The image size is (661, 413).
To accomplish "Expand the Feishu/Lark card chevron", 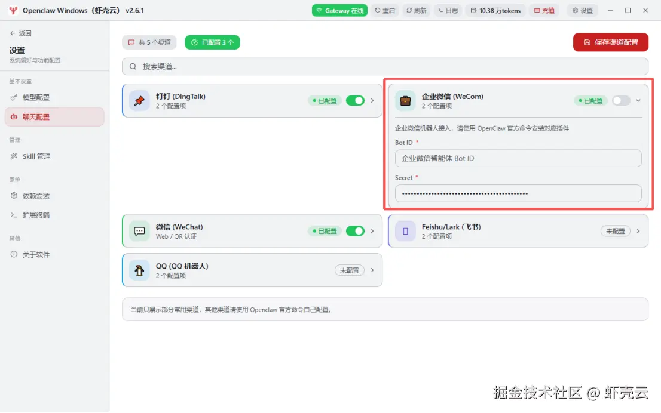I will pyautogui.click(x=638, y=231).
